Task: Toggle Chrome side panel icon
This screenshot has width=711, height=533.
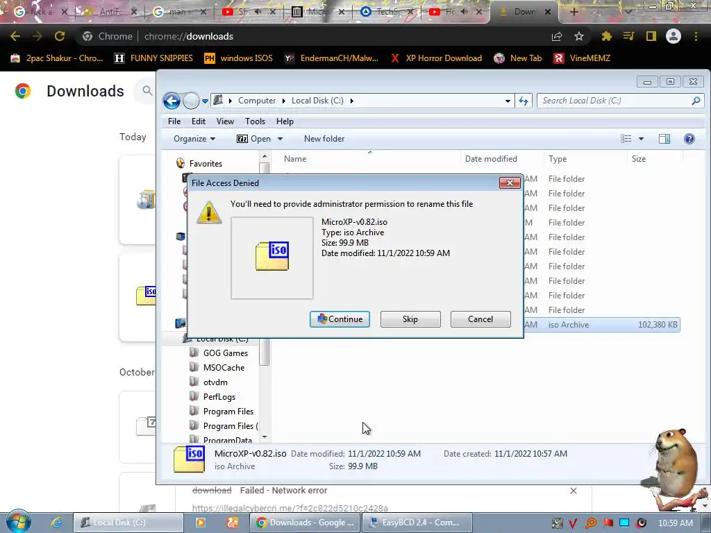Action: tap(651, 36)
